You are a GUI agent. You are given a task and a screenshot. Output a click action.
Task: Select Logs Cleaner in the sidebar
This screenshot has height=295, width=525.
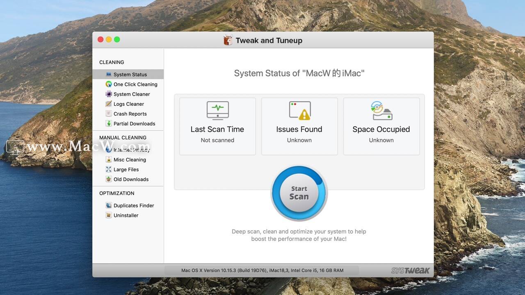click(x=128, y=104)
